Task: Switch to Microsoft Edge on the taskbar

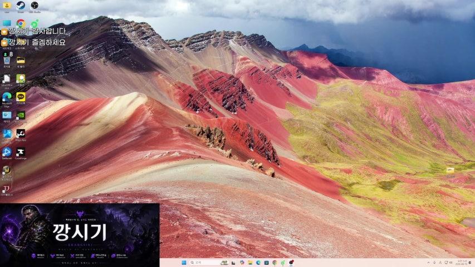Action: [258, 263]
